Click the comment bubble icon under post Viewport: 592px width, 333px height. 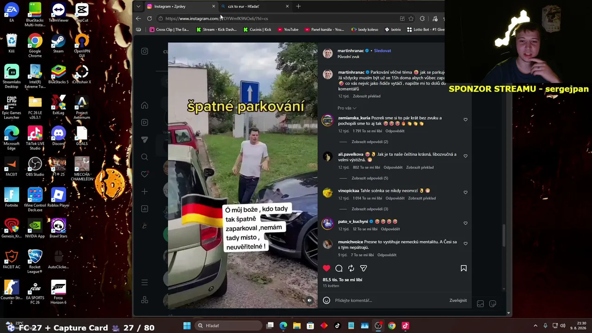[x=339, y=268]
